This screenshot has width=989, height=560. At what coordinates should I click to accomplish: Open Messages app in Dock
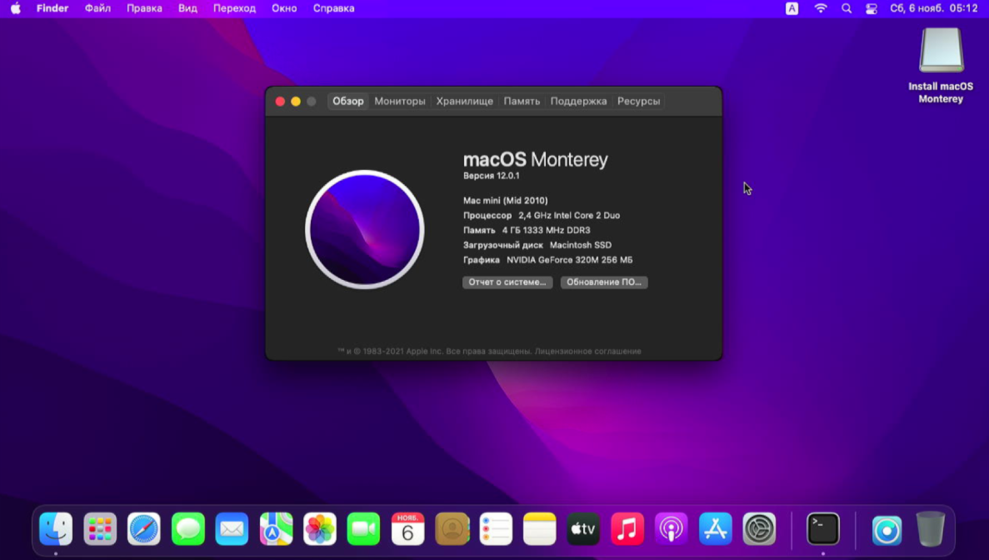(x=188, y=528)
